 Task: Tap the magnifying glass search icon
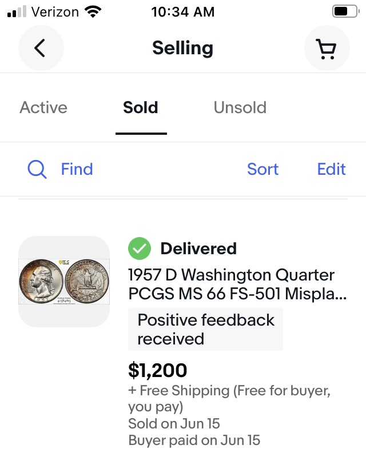(37, 169)
